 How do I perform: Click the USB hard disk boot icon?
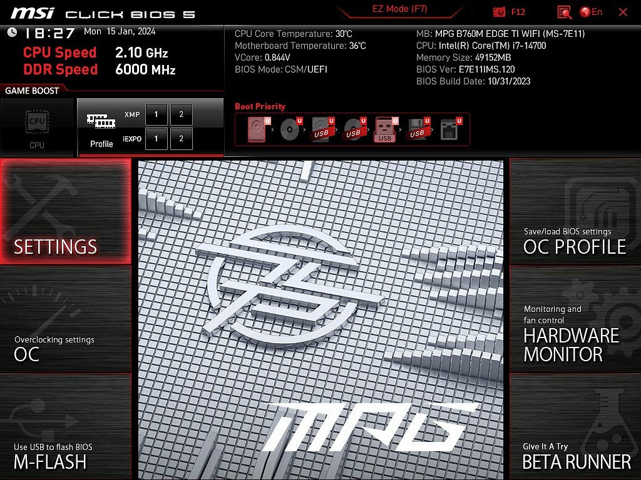pos(322,129)
